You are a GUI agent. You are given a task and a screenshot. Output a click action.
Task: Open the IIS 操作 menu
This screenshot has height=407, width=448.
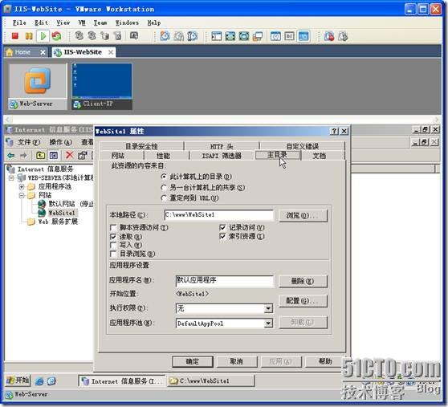(x=60, y=142)
